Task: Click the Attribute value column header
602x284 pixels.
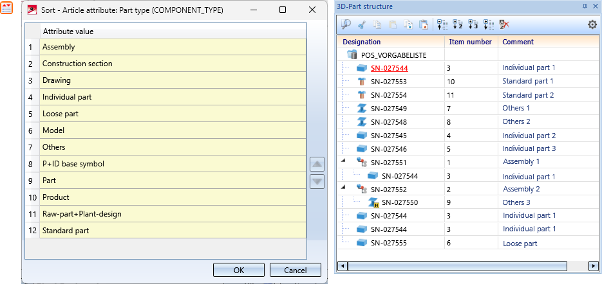Action: coord(173,31)
